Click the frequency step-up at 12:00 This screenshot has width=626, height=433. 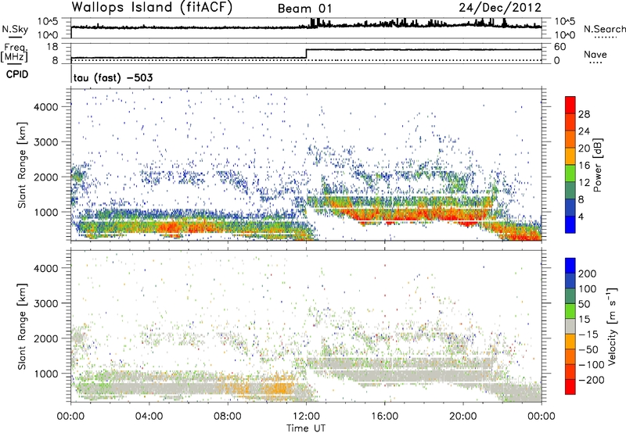point(306,54)
